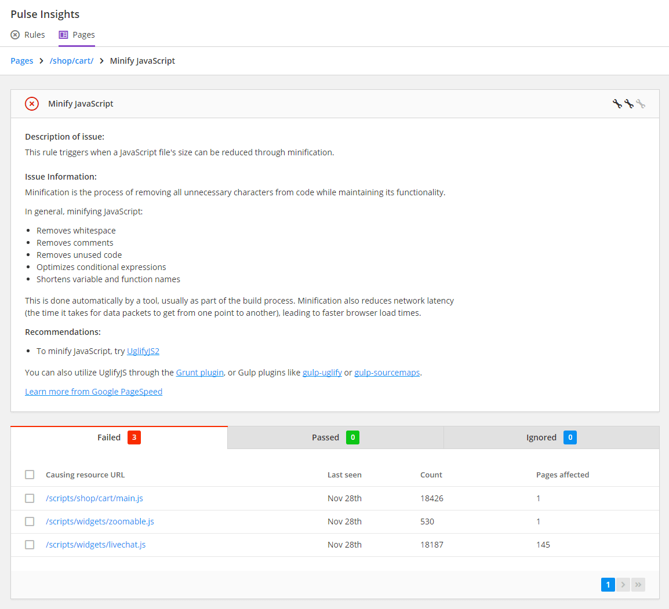The image size is (669, 609).
Task: Open the UglifyJS2 link
Action: 144,351
